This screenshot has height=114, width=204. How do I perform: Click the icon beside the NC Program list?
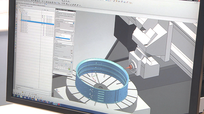click(73, 36)
